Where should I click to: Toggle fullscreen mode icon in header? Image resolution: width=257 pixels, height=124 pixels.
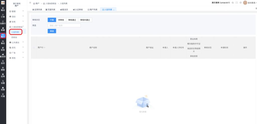[x=237, y=3]
